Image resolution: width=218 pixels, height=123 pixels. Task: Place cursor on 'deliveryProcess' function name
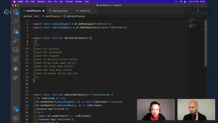[x=75, y=38]
